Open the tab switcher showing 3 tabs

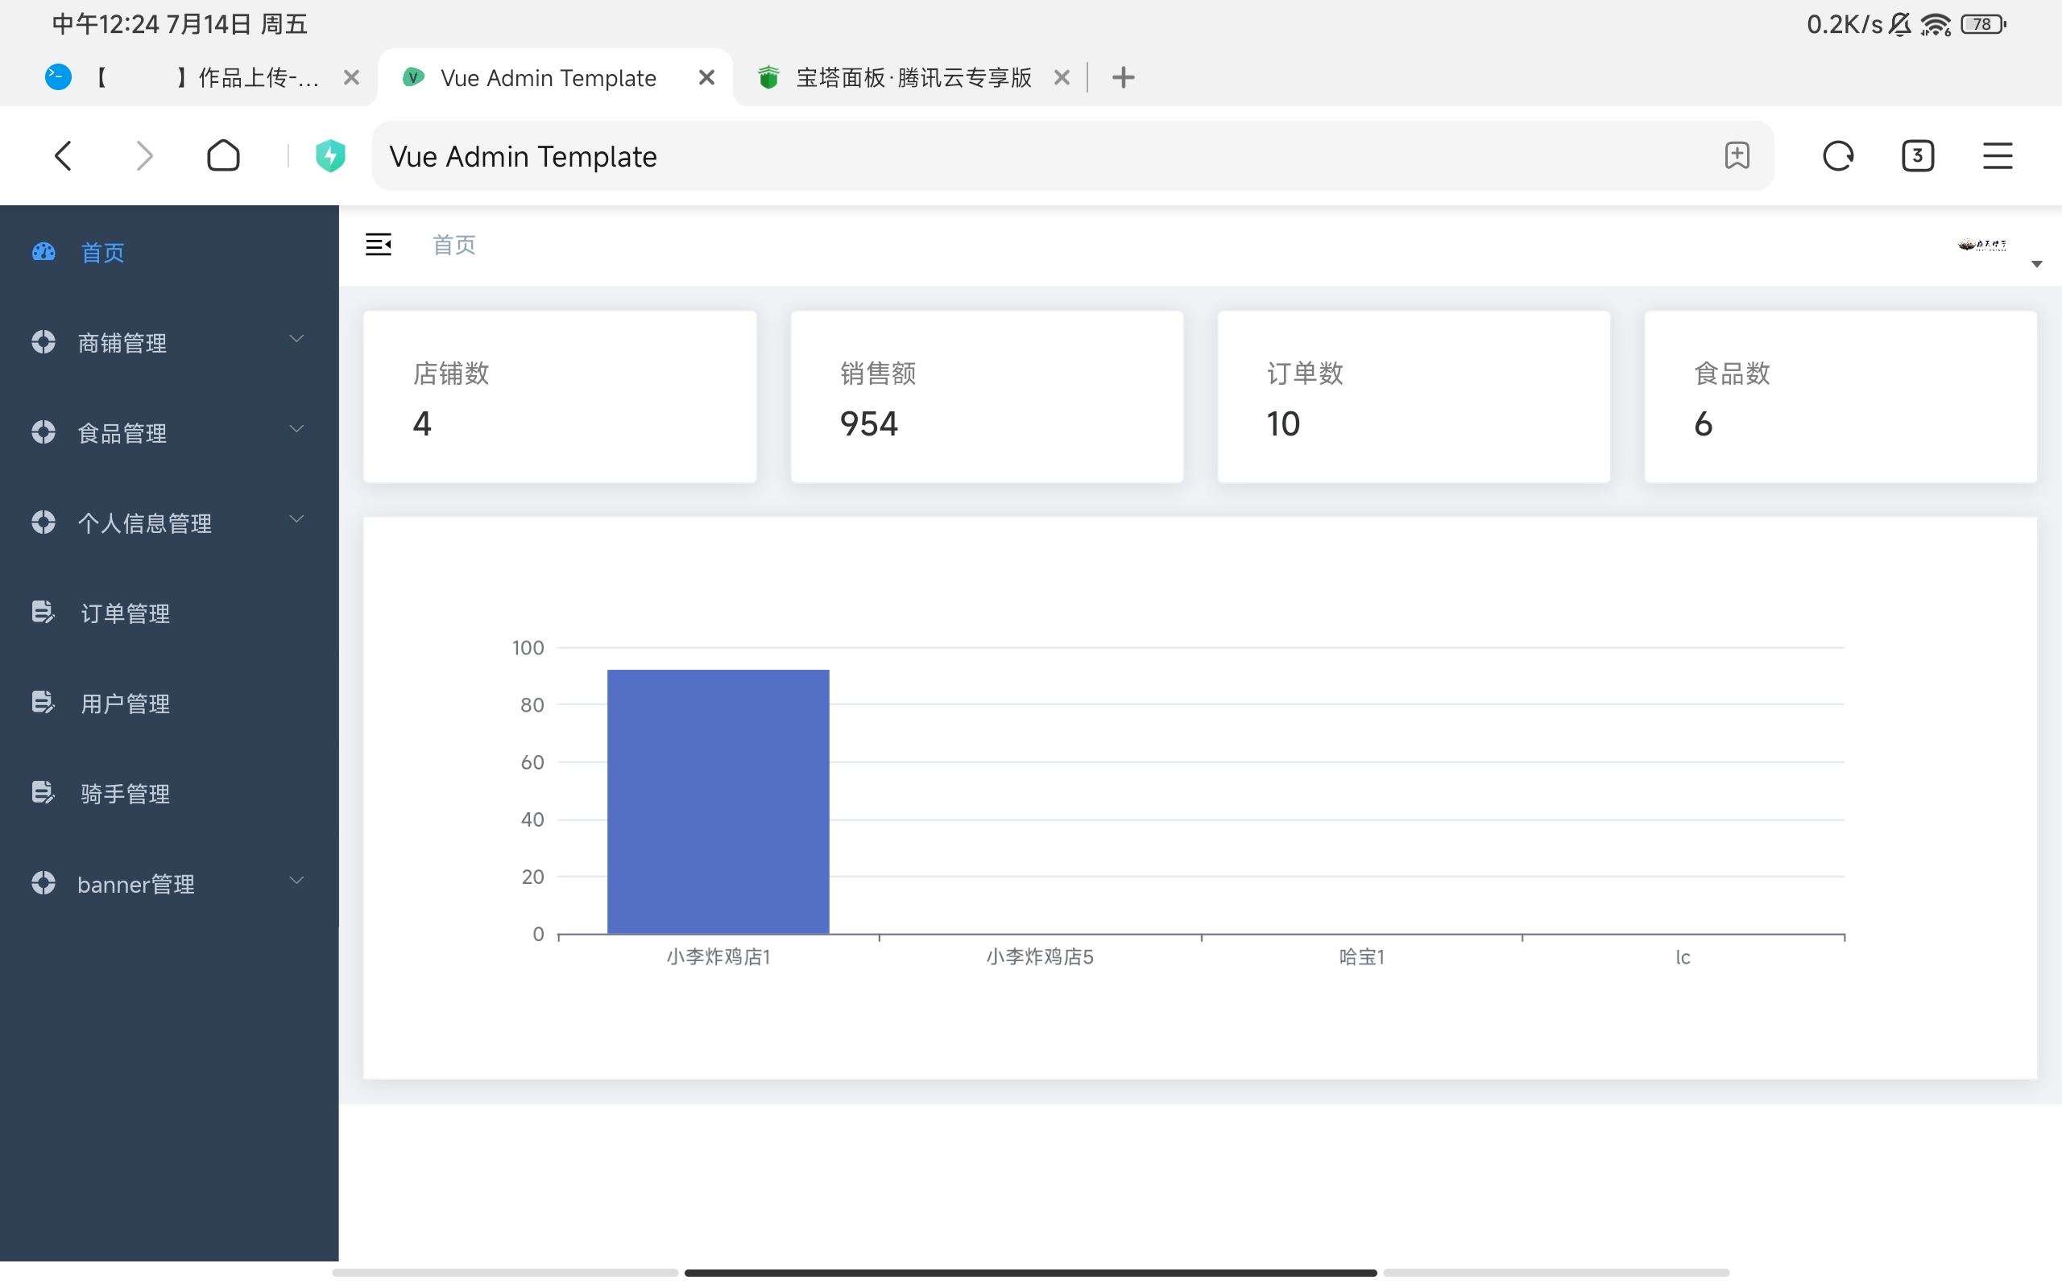pos(1917,156)
